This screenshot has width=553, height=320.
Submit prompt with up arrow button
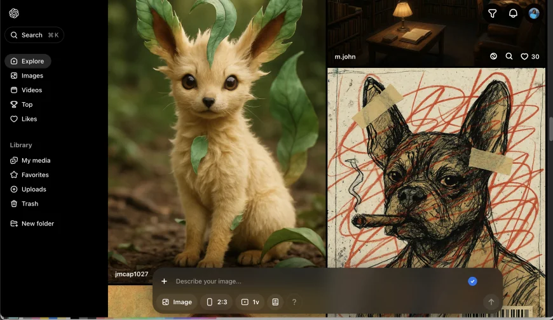pos(491,302)
